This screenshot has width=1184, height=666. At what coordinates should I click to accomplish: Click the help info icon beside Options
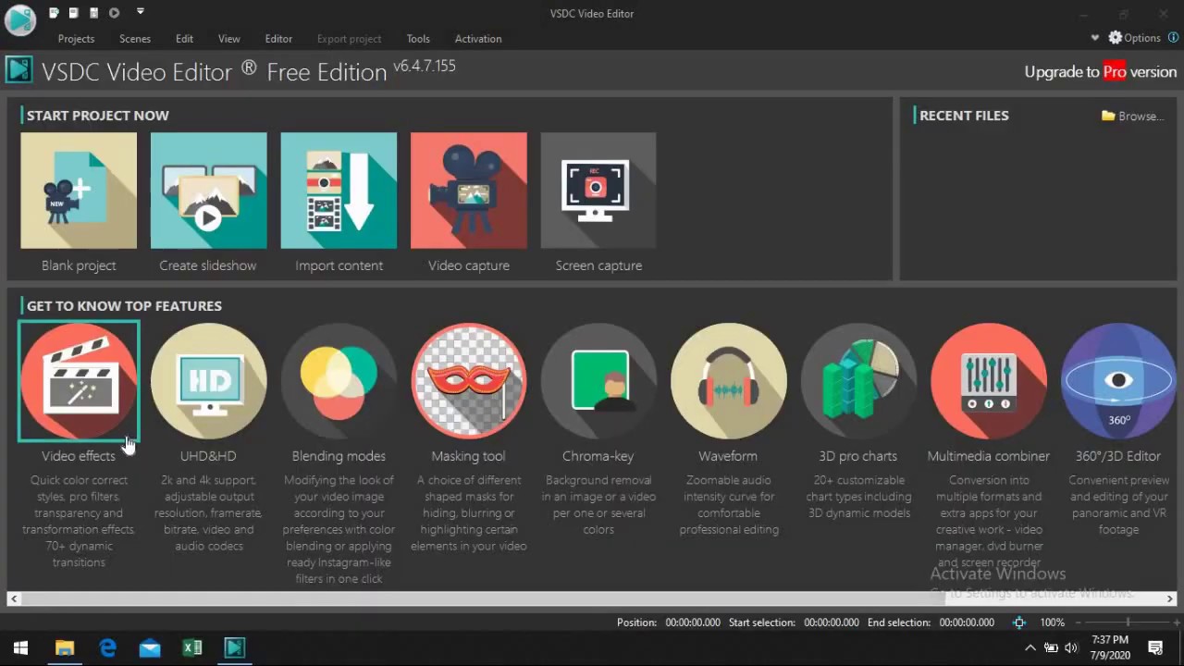(1173, 38)
